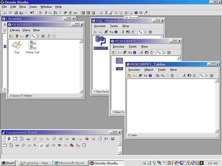The height and width of the screenshot is (166, 222).
Task: Click up-folder icon in RESCUEPET library toolbar
Action: pos(11,36)
